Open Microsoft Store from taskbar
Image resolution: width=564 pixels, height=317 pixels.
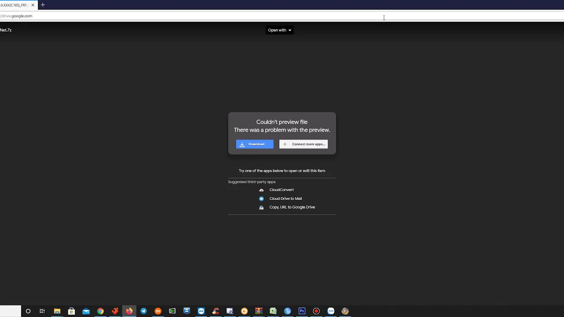coord(71,311)
